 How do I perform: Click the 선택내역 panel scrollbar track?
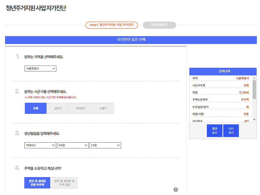(254, 108)
